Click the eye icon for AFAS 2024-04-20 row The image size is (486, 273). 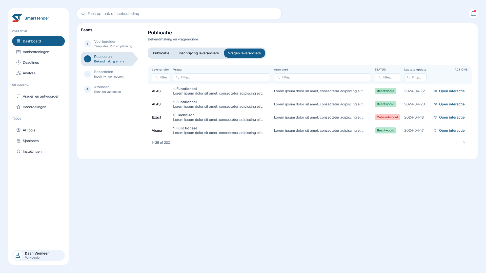(x=435, y=104)
